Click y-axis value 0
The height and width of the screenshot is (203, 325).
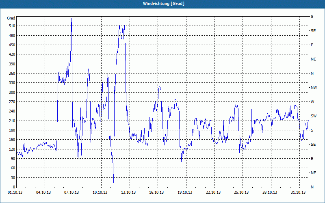click(14, 187)
